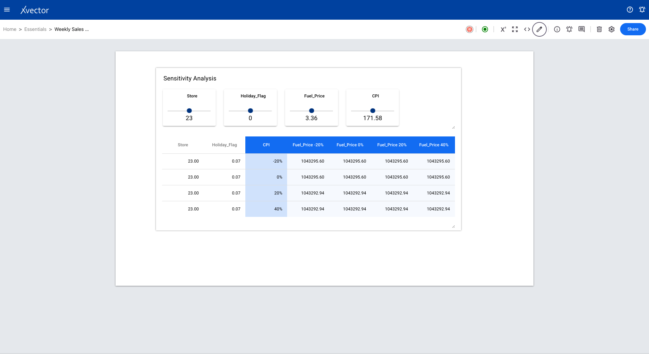Viewport: 649px width, 354px height.
Task: Select the CPI 40% row cell
Action: click(x=266, y=209)
